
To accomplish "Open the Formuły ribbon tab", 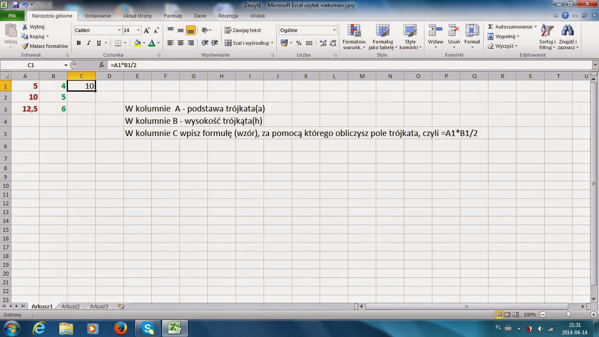I will (x=173, y=16).
